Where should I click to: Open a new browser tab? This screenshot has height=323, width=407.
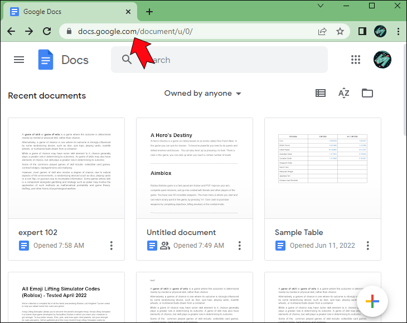point(149,12)
